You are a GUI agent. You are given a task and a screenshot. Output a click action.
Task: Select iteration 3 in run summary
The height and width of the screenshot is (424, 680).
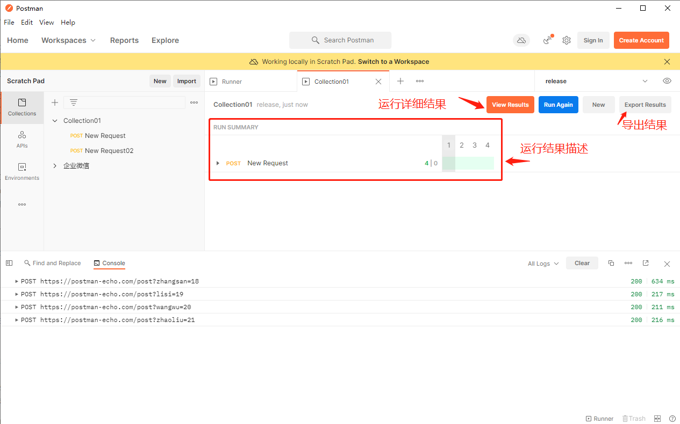pyautogui.click(x=475, y=145)
